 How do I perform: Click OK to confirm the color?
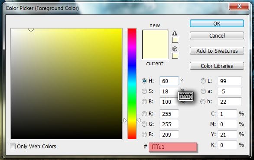click(x=217, y=24)
